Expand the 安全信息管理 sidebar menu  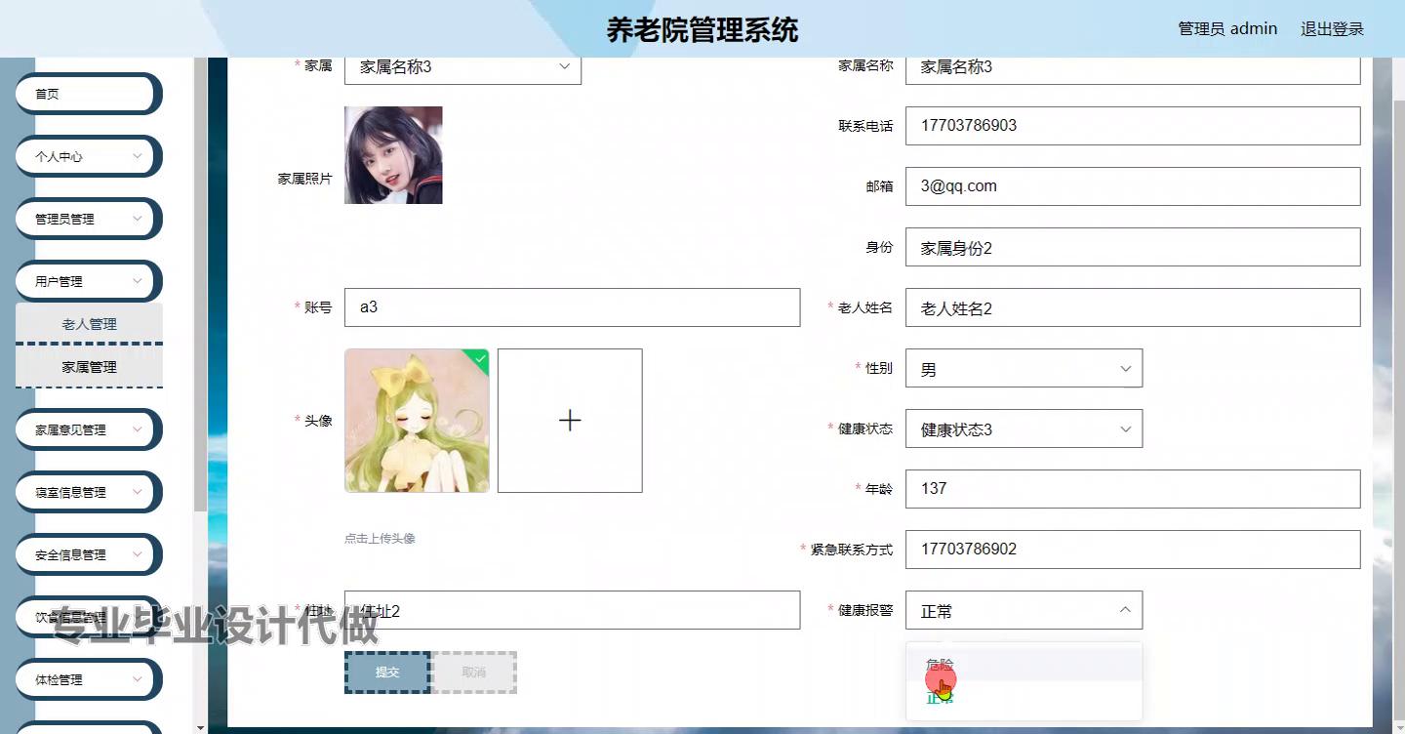pos(88,554)
